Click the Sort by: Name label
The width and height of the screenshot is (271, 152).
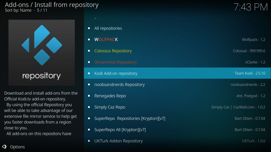[18, 10]
